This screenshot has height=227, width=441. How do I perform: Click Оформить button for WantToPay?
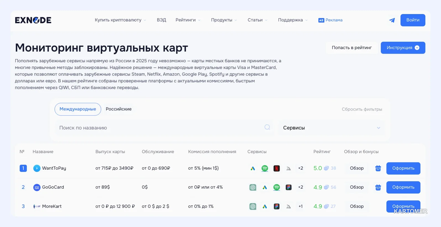point(403,168)
